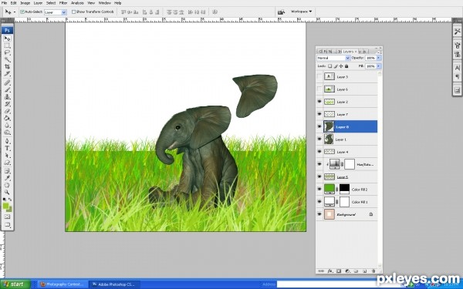
Task: Select the Type tool
Action: coord(7,148)
